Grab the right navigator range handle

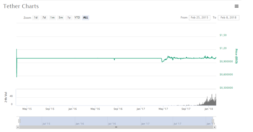pos(213,121)
